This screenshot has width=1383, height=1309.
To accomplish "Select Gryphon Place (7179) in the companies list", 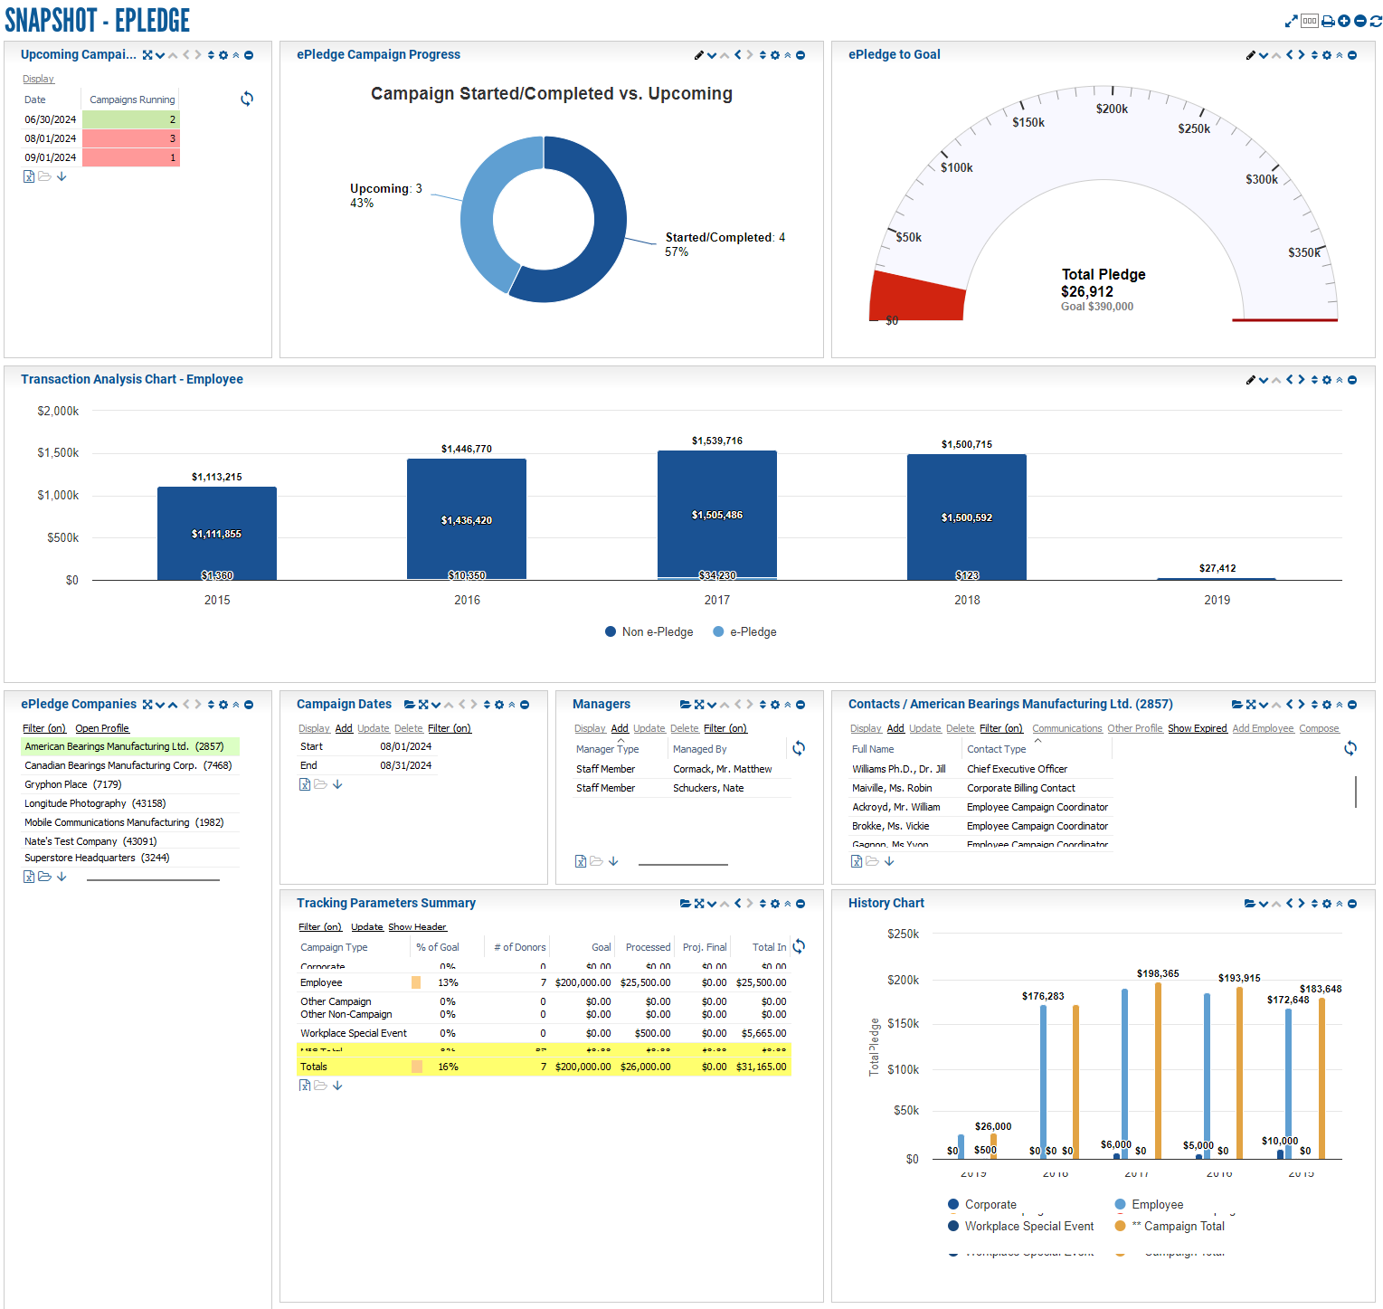I will [130, 784].
